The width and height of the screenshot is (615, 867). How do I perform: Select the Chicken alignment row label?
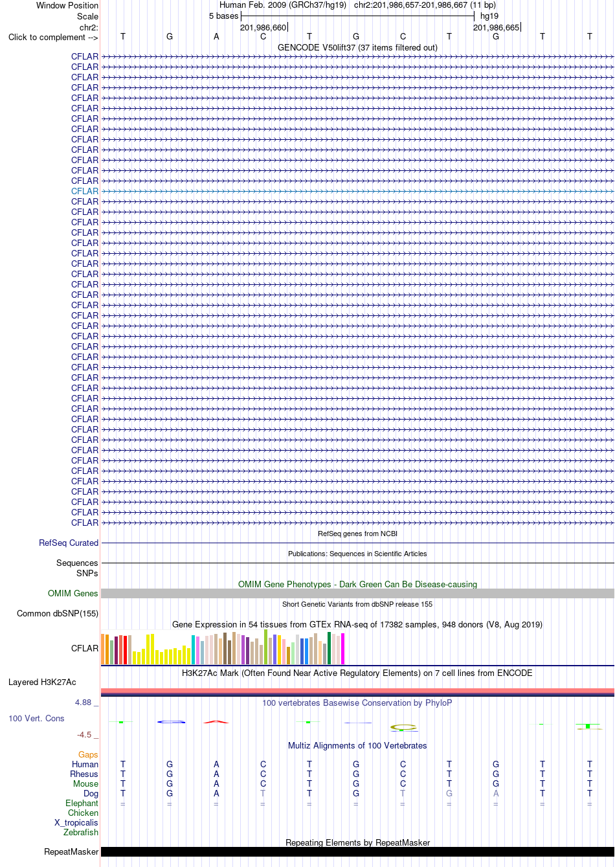point(84,813)
